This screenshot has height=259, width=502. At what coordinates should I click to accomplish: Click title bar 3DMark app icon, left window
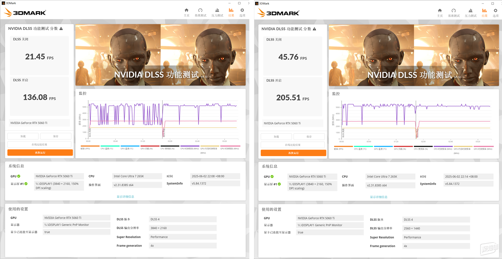coord(3,3)
